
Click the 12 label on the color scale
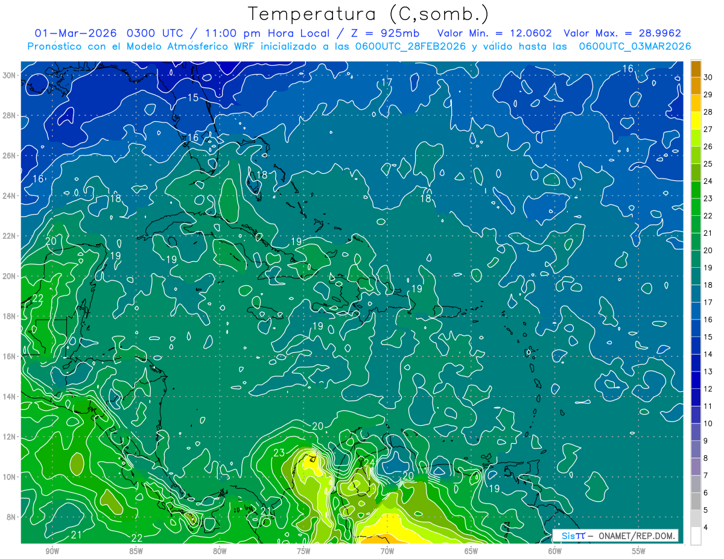[709, 389]
